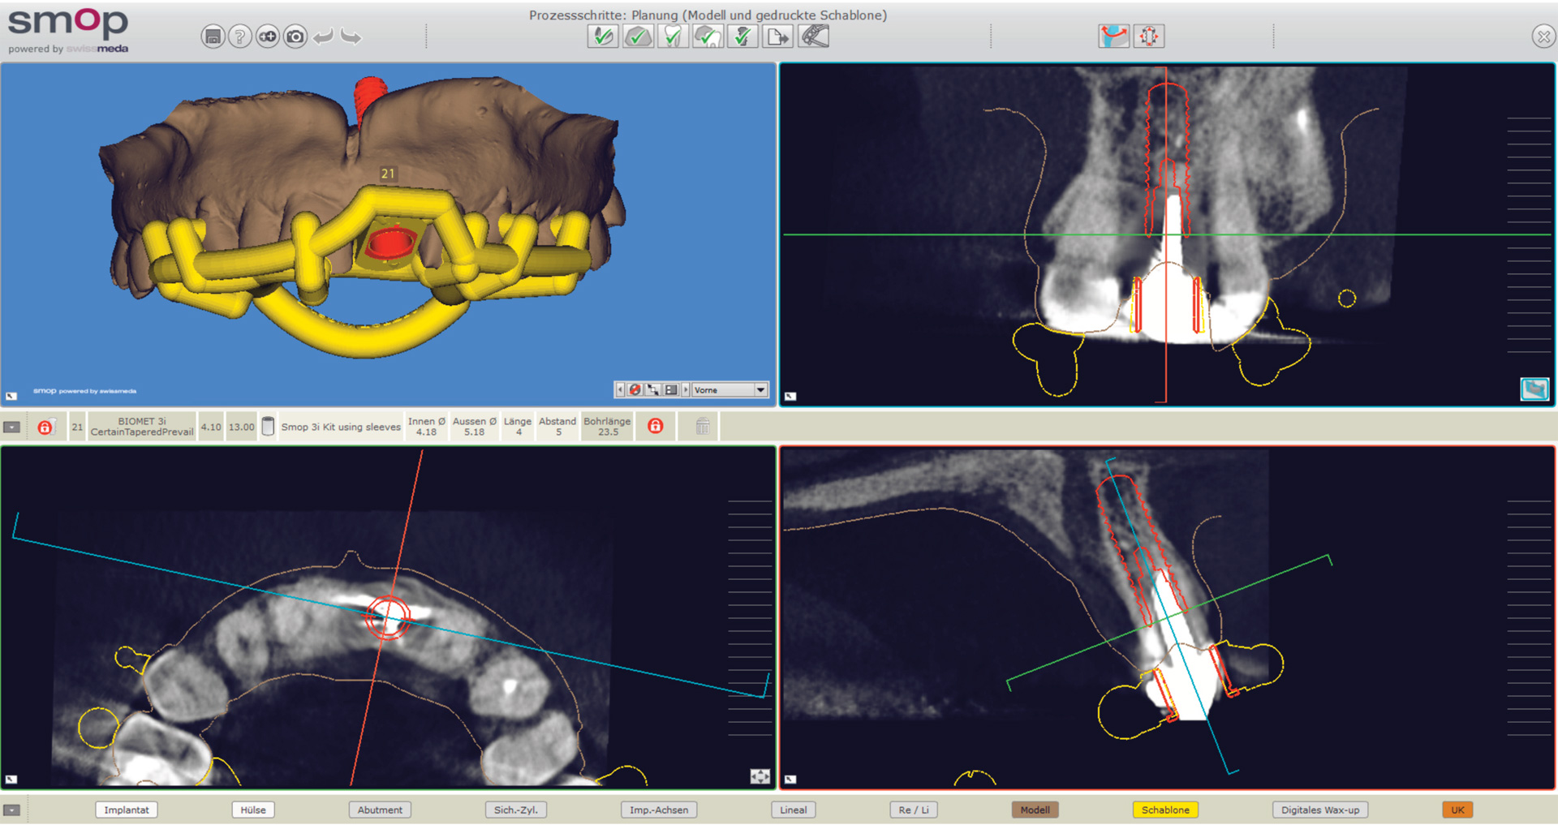Delete implant using trash icon

tap(703, 426)
